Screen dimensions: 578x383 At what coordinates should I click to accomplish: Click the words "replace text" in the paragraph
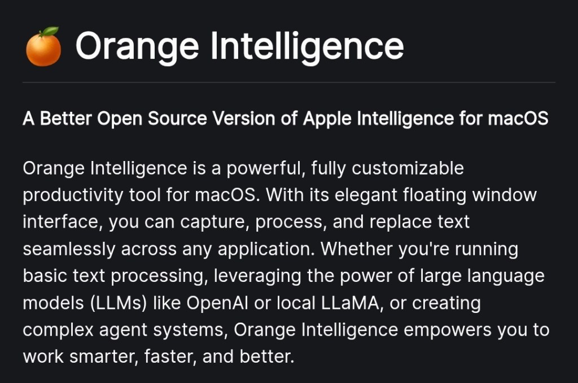pos(419,222)
